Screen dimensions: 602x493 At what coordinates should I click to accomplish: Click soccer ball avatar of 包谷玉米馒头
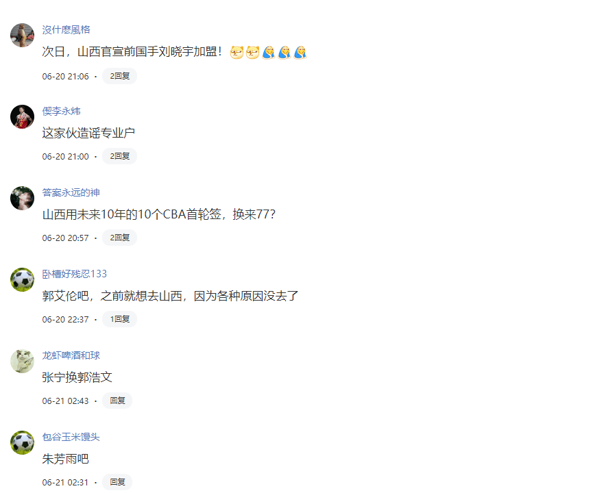coord(22,442)
